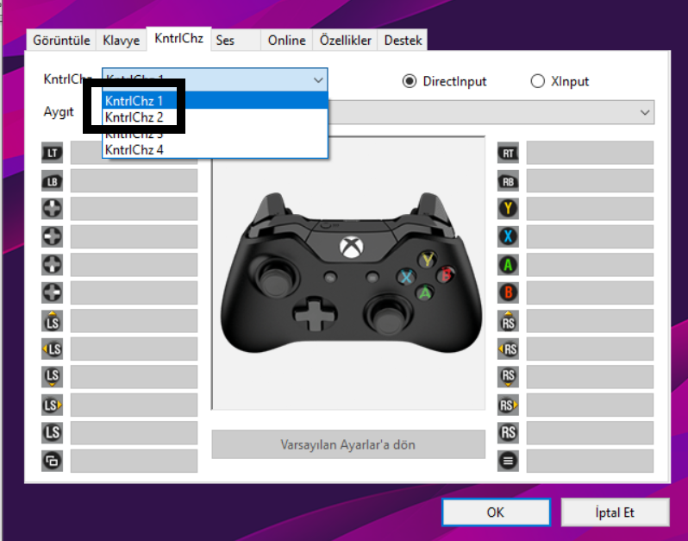The height and width of the screenshot is (541, 688).
Task: Open the Klavye tab
Action: coord(121,41)
